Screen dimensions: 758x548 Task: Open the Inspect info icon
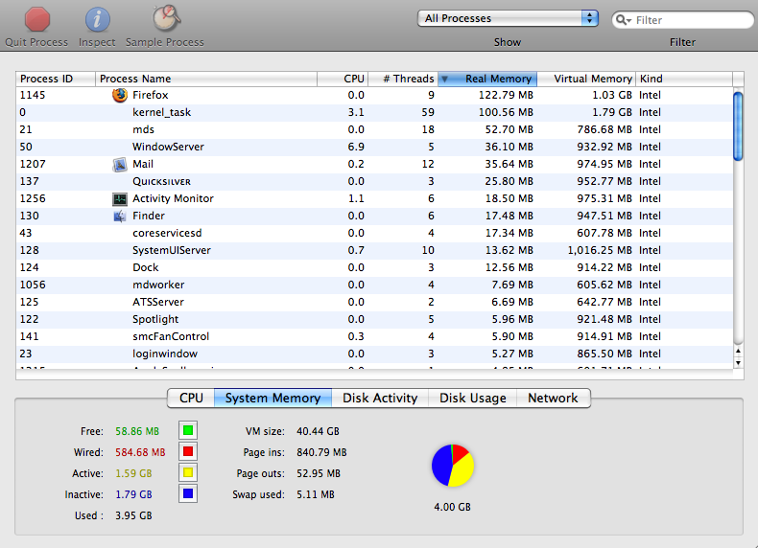click(97, 20)
